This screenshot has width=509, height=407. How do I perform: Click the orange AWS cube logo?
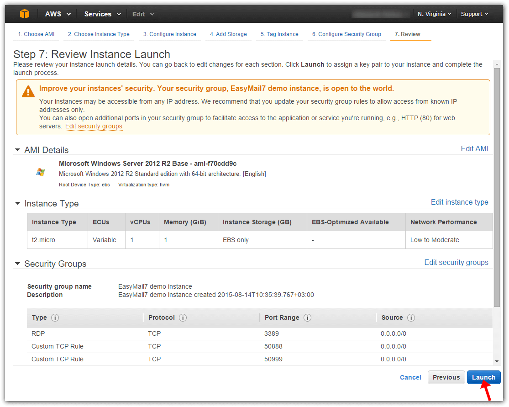(25, 14)
